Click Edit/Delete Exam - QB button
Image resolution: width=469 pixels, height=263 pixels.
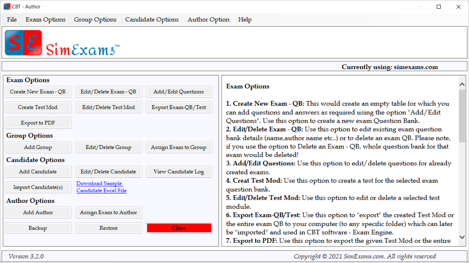[x=109, y=91]
